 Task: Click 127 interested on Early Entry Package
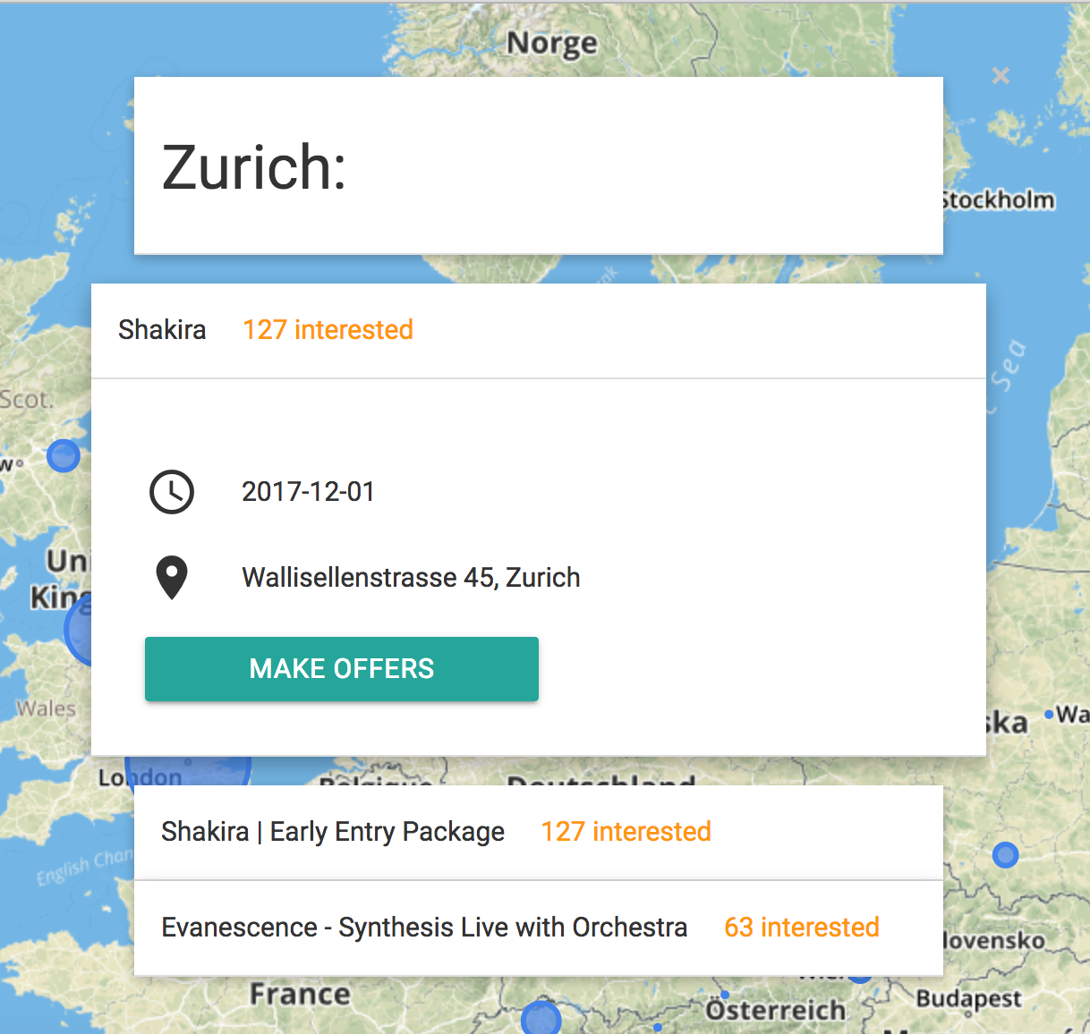pos(626,832)
